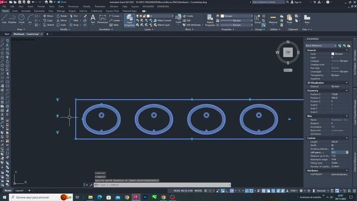Screen dimensions: 357x201
Task: Open the ribbon's middle ByLayer properties dropdown
Action: (x=237, y=21)
